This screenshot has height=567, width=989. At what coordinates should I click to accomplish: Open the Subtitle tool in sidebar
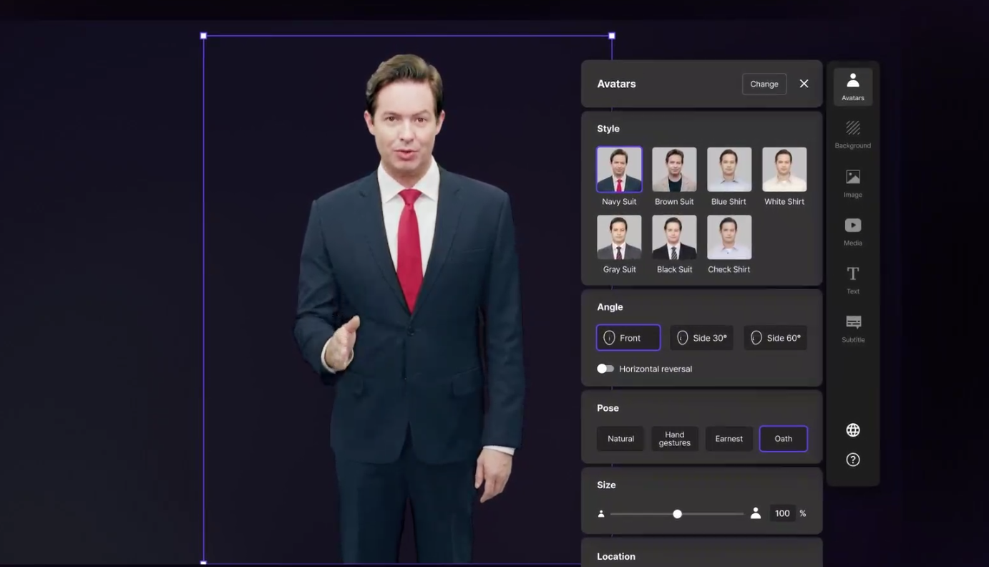852,328
